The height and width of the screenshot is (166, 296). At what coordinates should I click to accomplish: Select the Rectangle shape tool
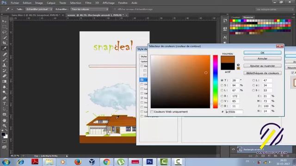point(4,115)
